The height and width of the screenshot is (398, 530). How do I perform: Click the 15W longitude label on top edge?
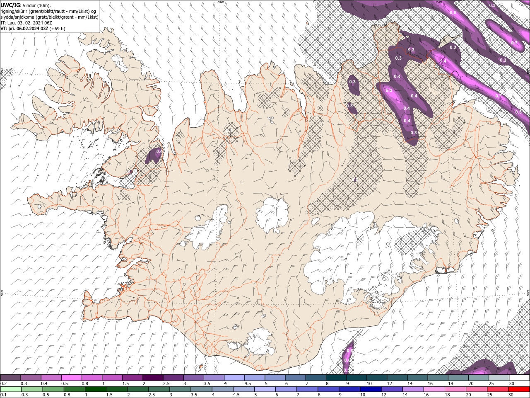(x=439, y=2)
